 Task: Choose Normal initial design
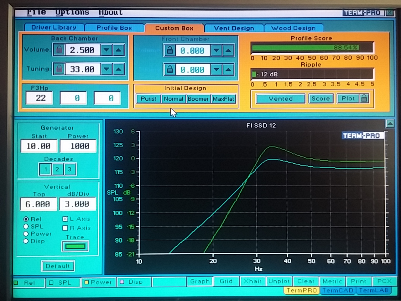174,99
